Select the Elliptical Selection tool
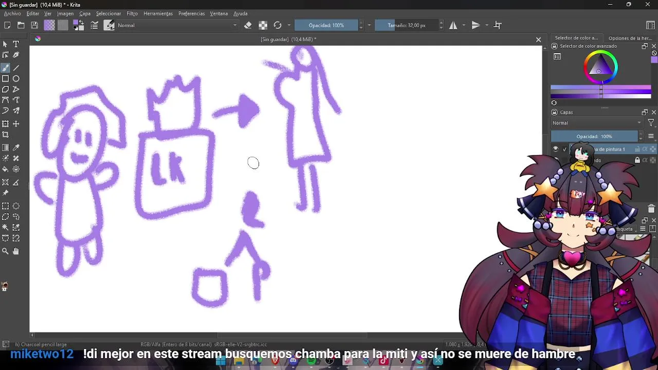Screen dimensions: 658x370 [x=16, y=206]
